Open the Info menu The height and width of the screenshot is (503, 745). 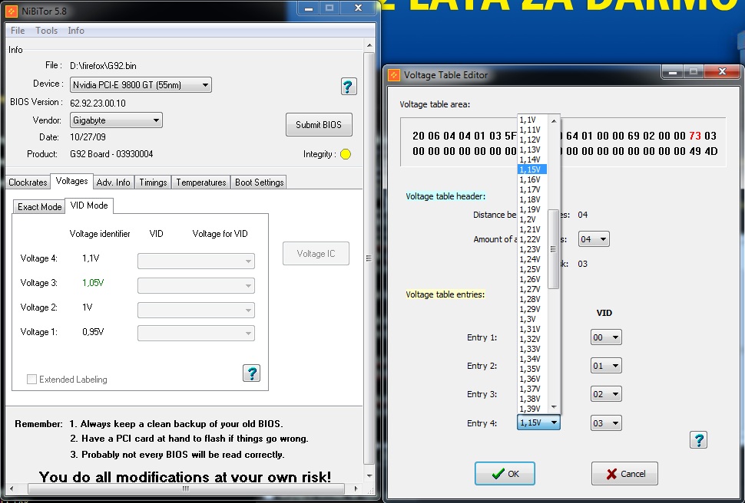75,31
